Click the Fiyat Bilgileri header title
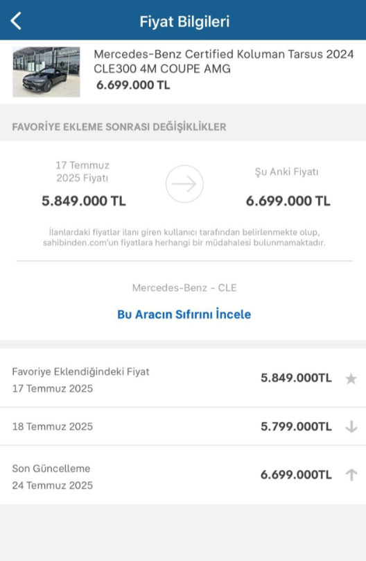 click(x=184, y=22)
